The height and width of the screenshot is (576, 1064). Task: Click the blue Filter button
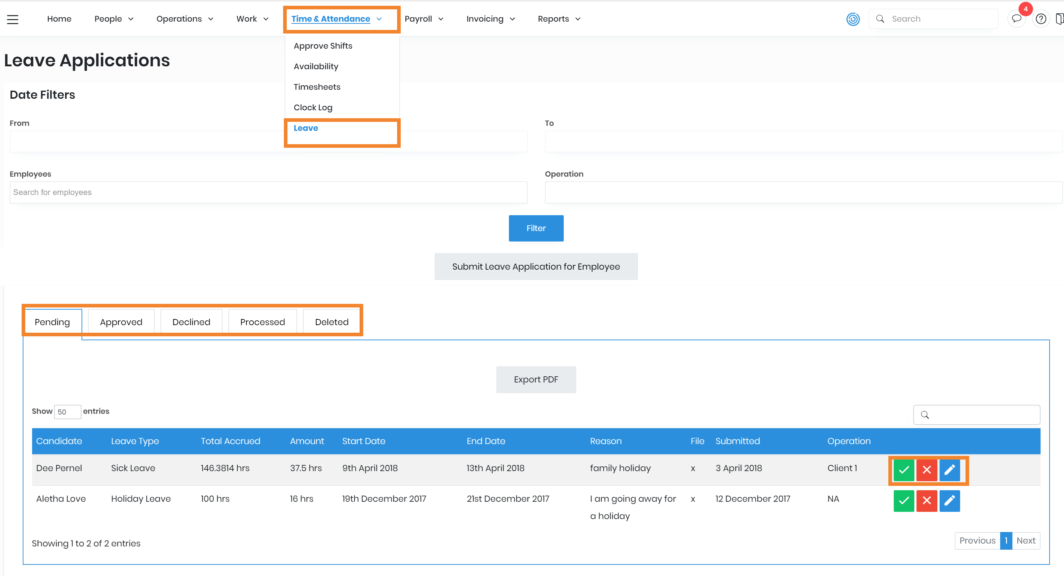click(x=536, y=228)
